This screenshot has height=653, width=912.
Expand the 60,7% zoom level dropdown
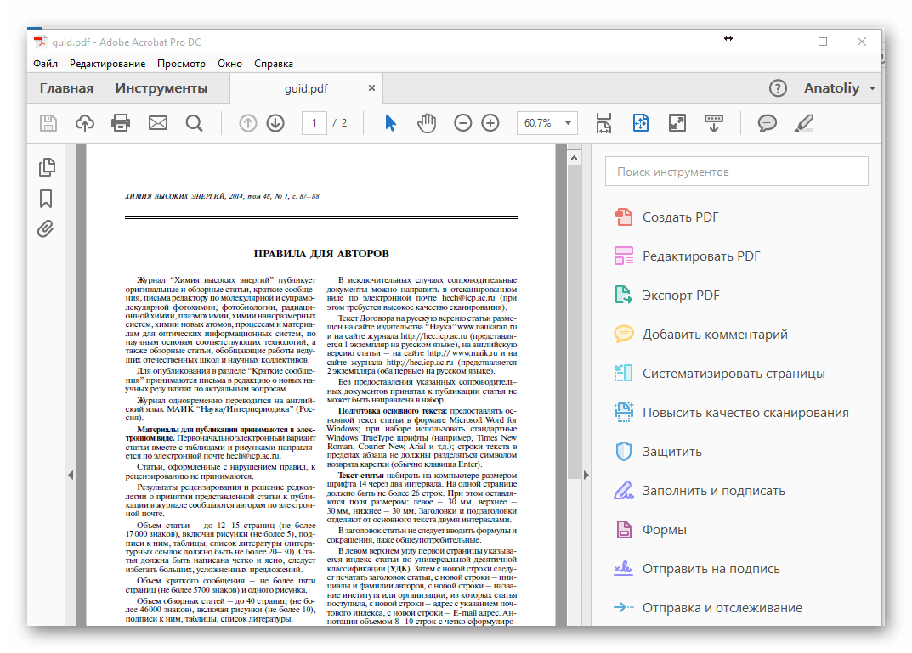point(568,123)
